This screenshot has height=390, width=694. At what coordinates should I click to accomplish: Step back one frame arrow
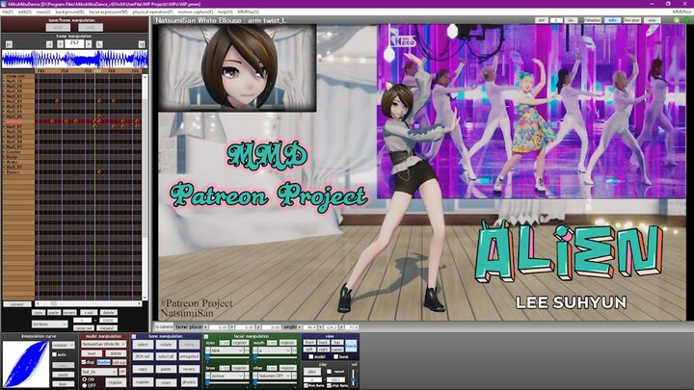pos(60,44)
